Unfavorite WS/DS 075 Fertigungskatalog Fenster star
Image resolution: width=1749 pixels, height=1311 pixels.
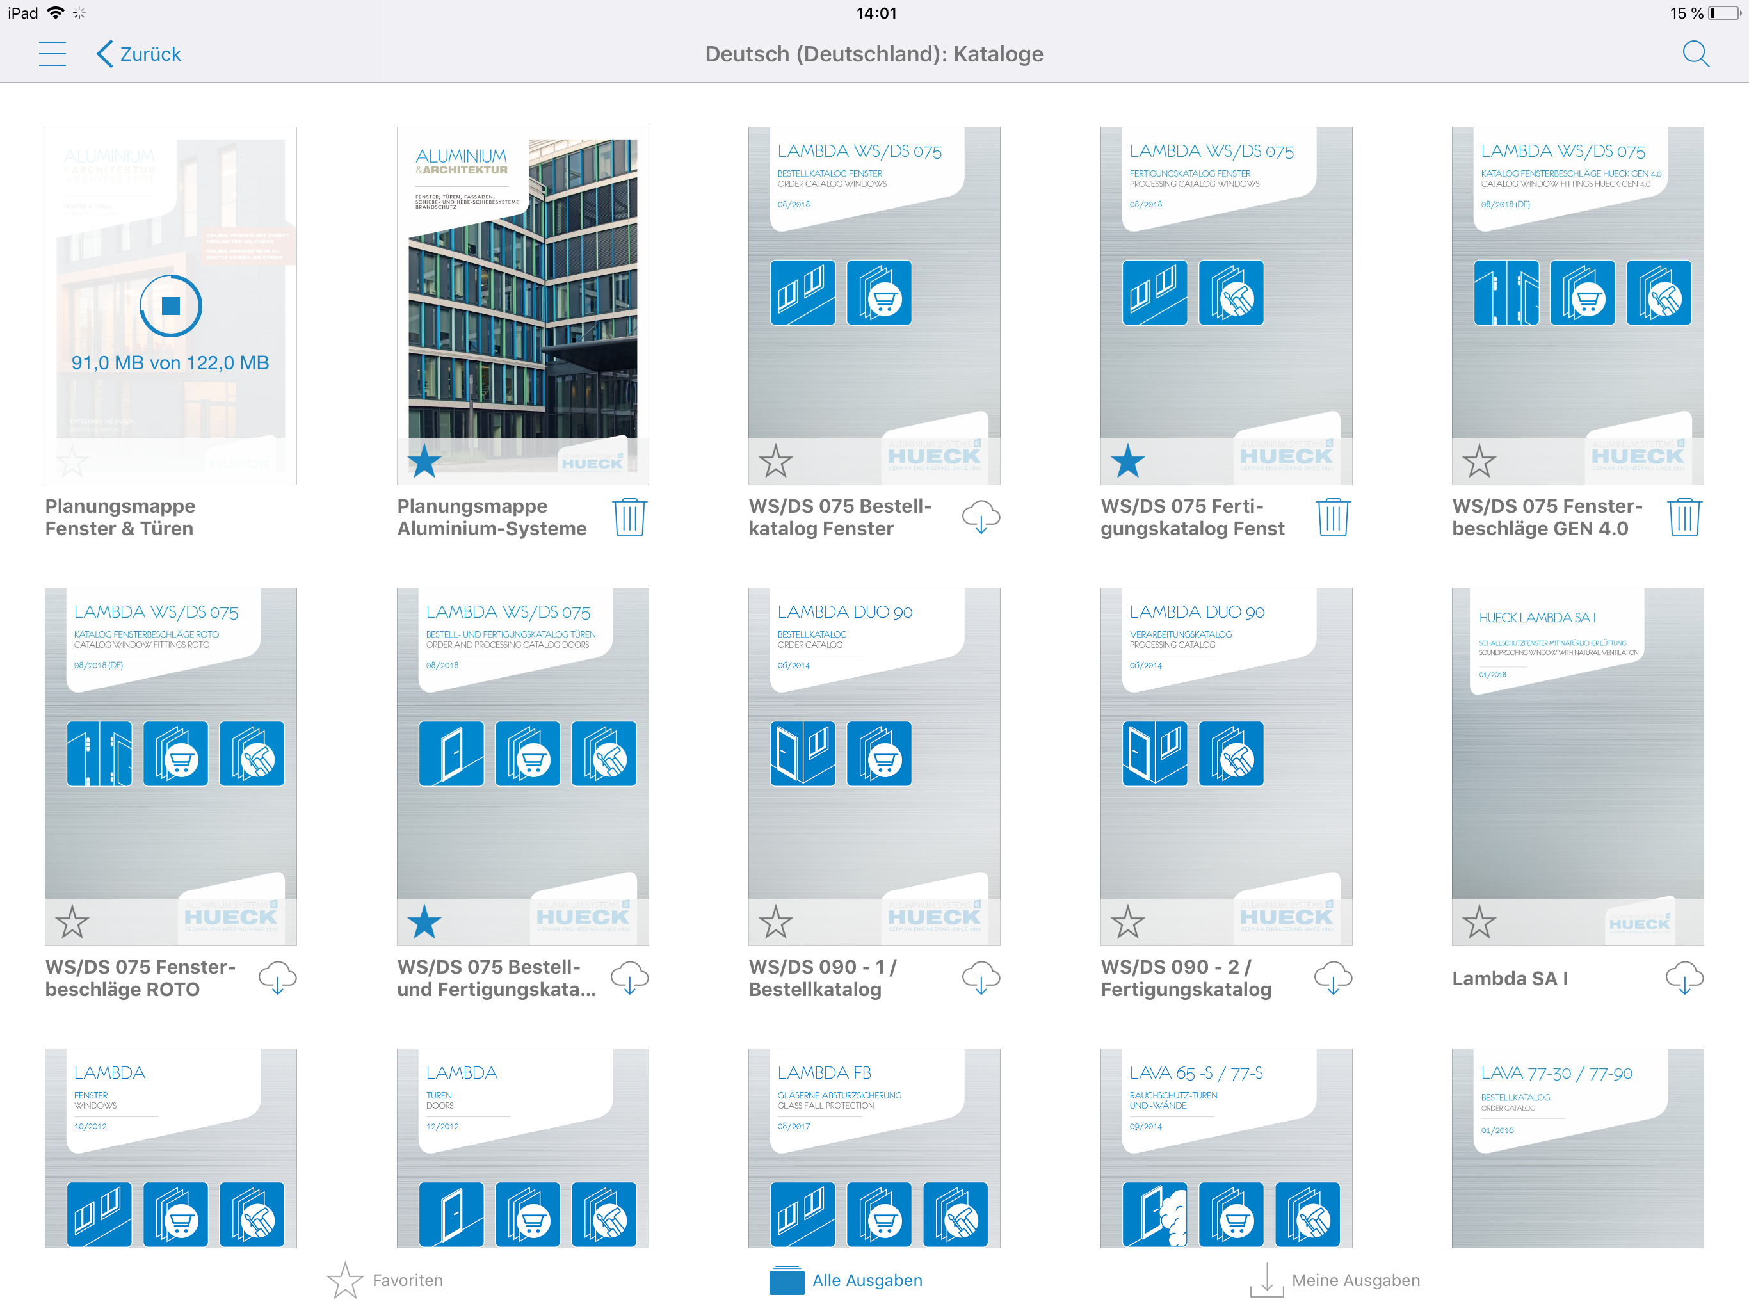(1127, 461)
